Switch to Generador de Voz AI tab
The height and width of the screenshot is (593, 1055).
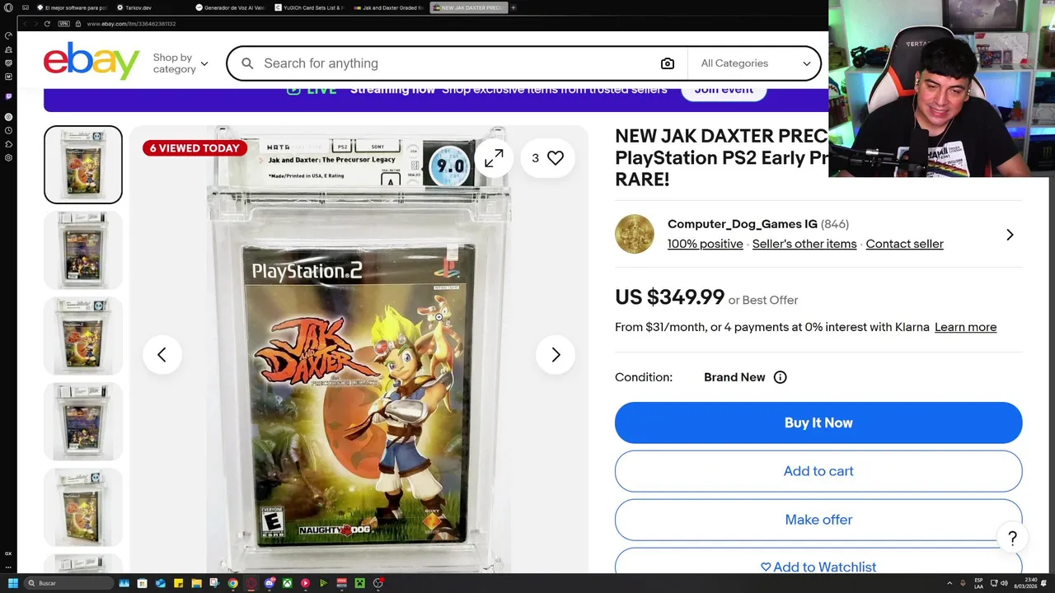point(231,7)
